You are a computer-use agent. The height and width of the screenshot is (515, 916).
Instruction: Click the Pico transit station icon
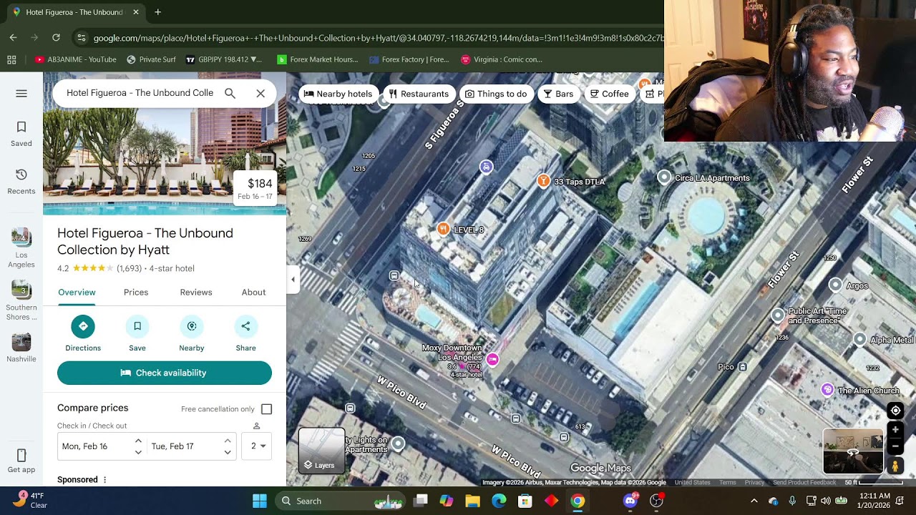(x=743, y=367)
